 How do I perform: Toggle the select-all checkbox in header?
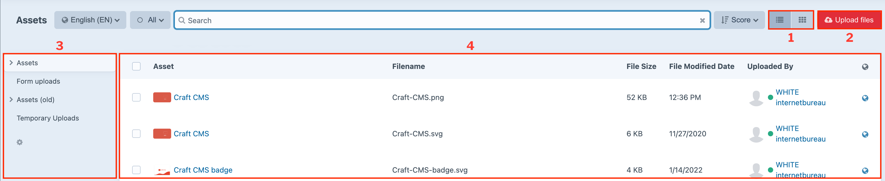(x=136, y=67)
